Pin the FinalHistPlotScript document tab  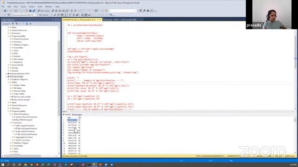[98, 19]
